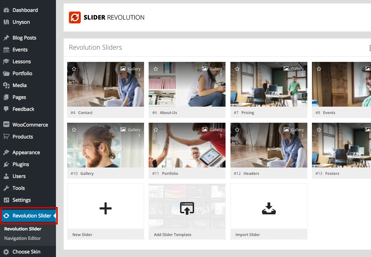The image size is (371, 257).
Task: Star the About-Us slider as favorite
Action: tap(156, 69)
